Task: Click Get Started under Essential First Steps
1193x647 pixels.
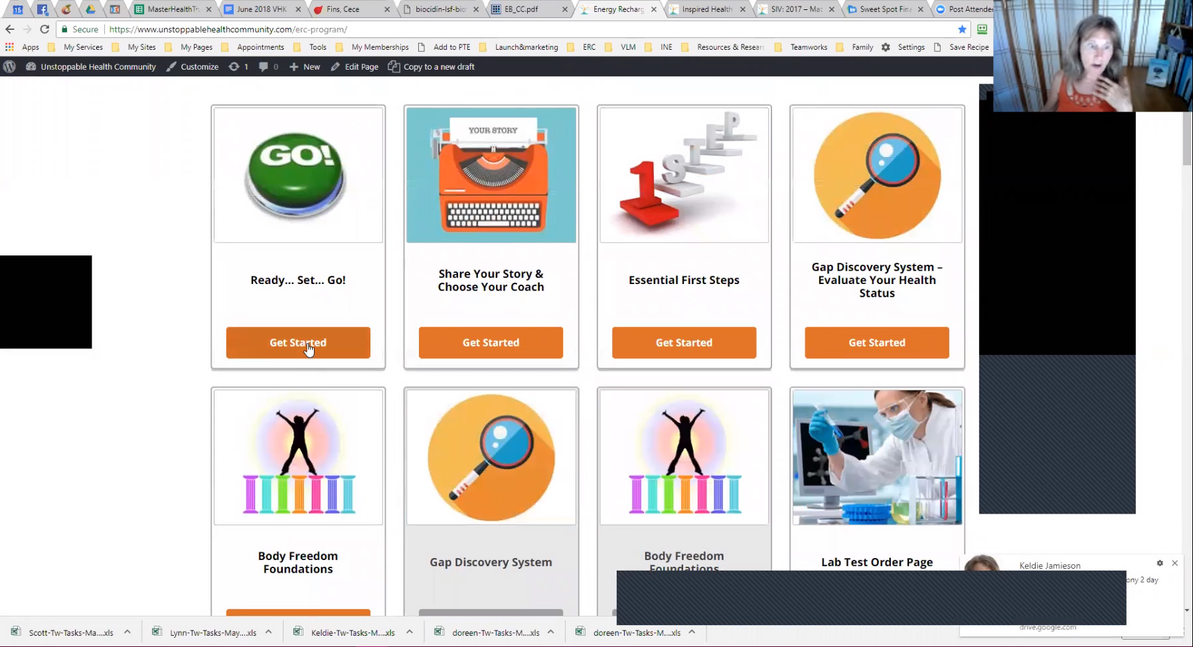Action: point(684,342)
